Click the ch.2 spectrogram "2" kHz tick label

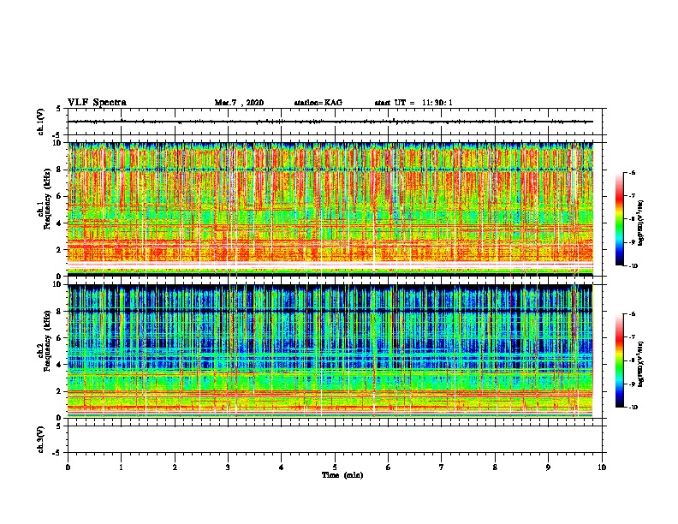(60, 391)
